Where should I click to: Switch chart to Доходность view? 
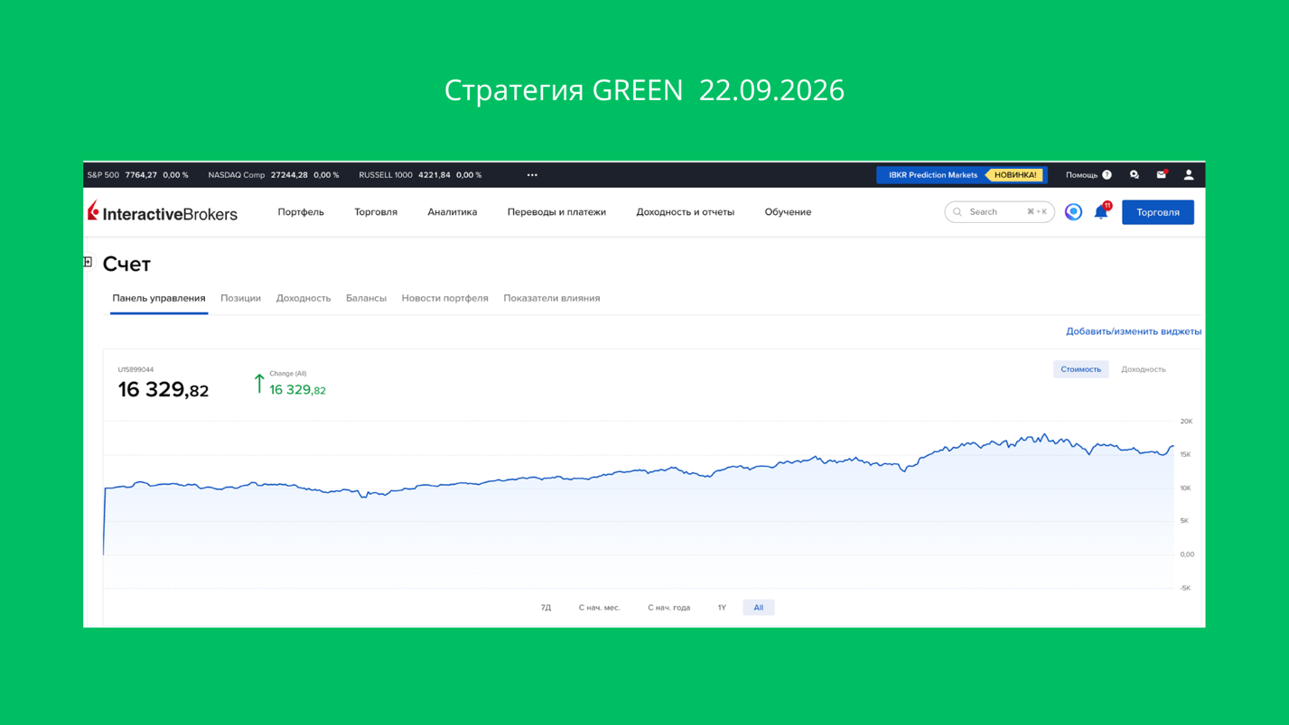pos(1143,369)
